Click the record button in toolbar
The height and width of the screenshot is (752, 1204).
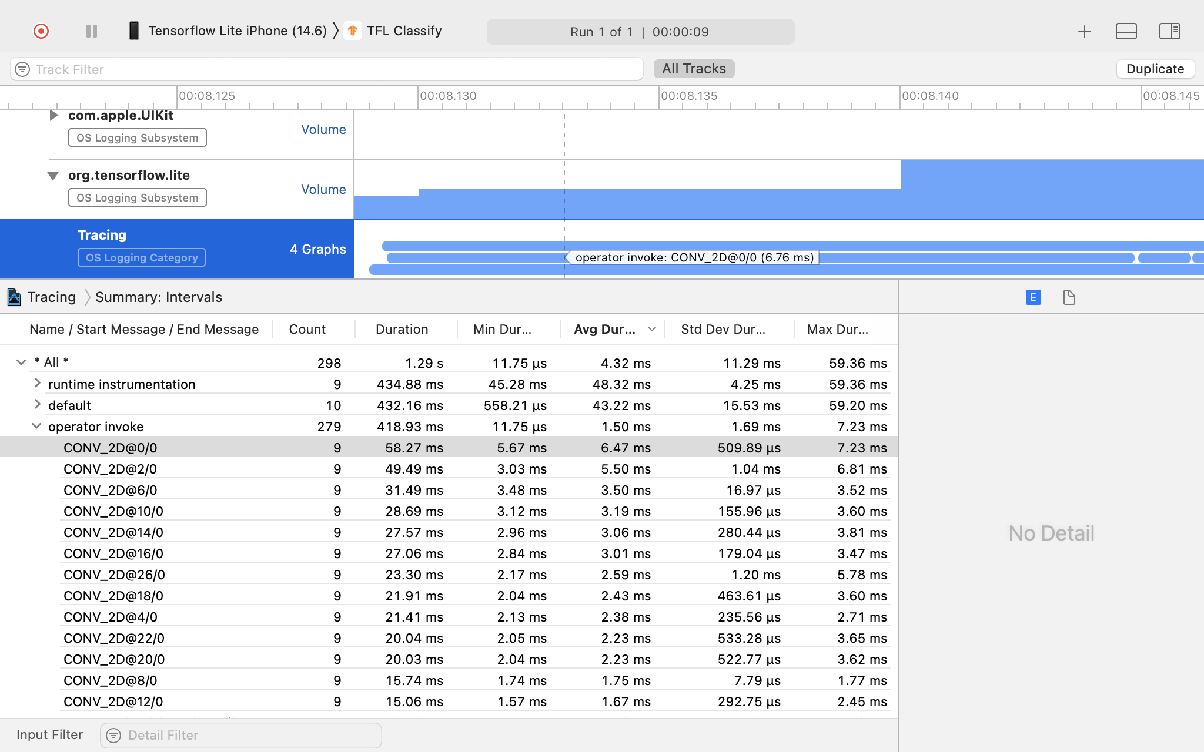click(40, 31)
